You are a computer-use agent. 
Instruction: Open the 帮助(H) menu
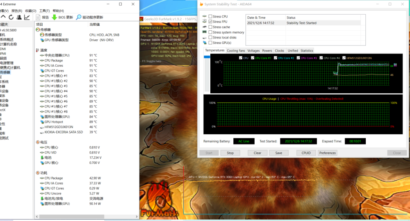pyautogui.click(x=58, y=11)
